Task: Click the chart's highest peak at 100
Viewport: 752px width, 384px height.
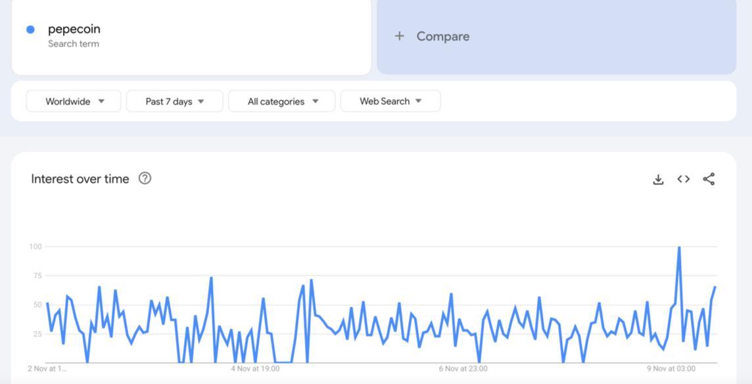Action: point(679,247)
